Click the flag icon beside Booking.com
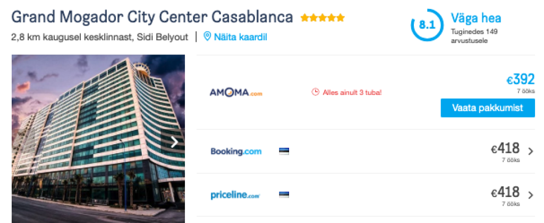This screenshot has width=544, height=223. click(284, 151)
